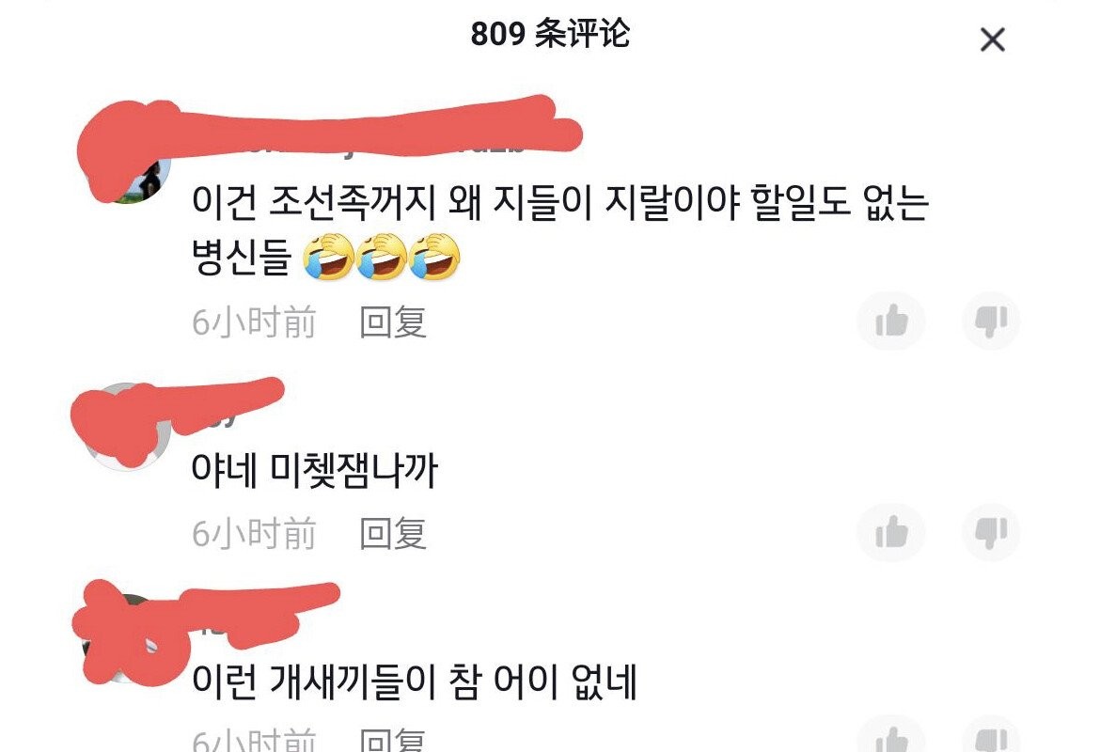Select the '809 条评论' header title
This screenshot has height=752, width=1100.
tap(550, 34)
